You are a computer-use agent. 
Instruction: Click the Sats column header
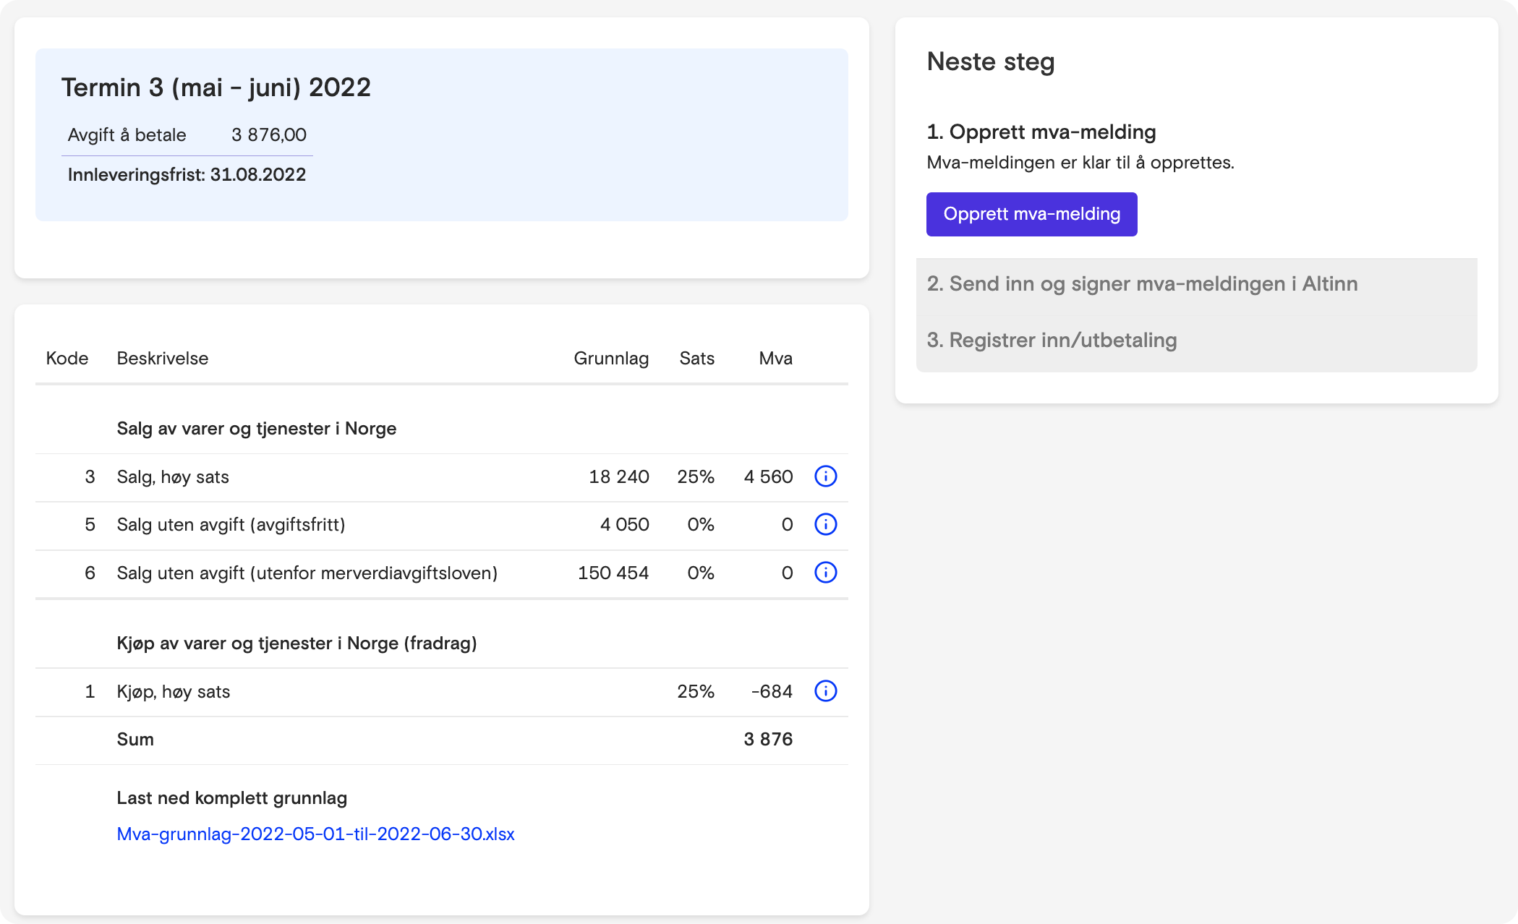point(696,358)
